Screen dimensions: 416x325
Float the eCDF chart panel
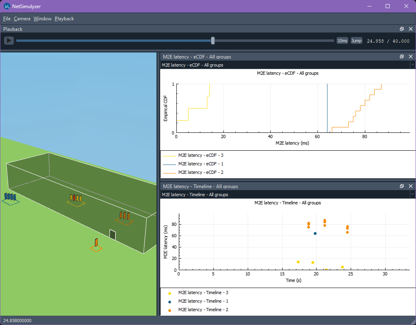402,57
